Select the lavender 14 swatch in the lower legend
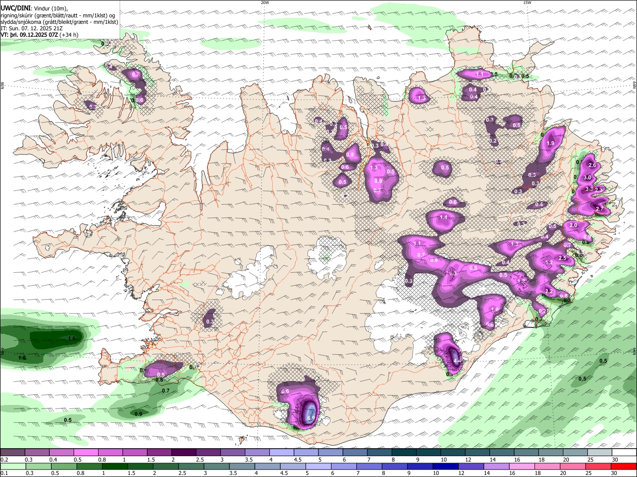637x477 pixels. coord(497,466)
